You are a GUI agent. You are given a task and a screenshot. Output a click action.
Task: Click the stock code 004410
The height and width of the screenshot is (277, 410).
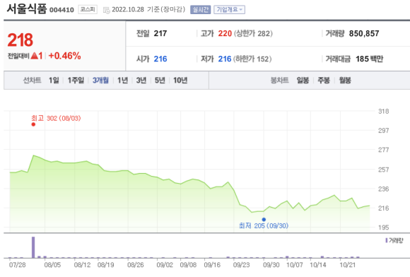click(x=61, y=10)
